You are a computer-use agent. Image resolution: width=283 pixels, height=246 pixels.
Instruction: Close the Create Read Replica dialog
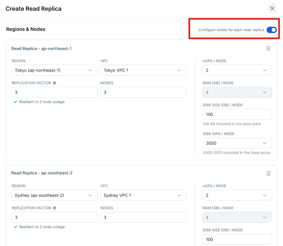coord(272,9)
